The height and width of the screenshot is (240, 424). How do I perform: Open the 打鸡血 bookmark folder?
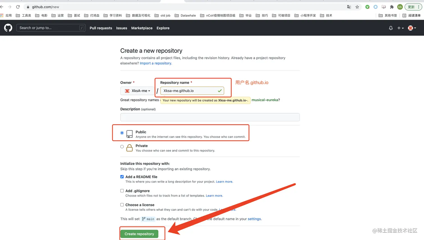pyautogui.click(x=92, y=15)
